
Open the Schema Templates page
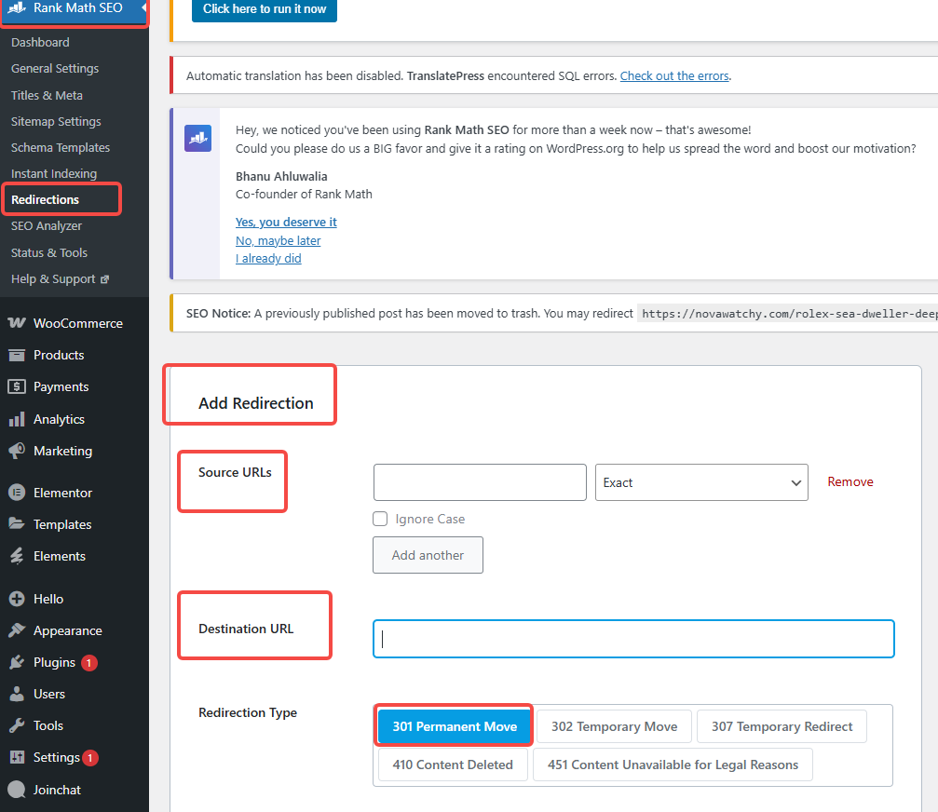tap(60, 147)
